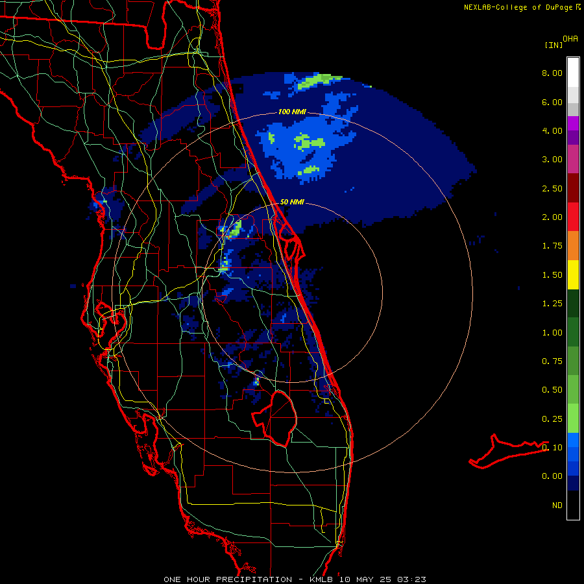Select the 0.00 legend value

tap(552, 476)
